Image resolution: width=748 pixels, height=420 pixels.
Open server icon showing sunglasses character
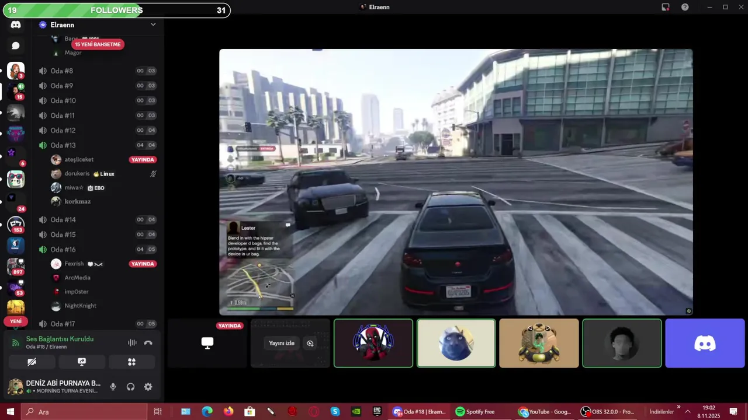tap(16, 179)
